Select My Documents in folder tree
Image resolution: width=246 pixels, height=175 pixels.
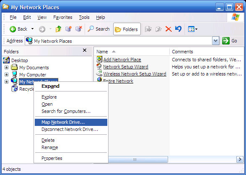point(34,68)
